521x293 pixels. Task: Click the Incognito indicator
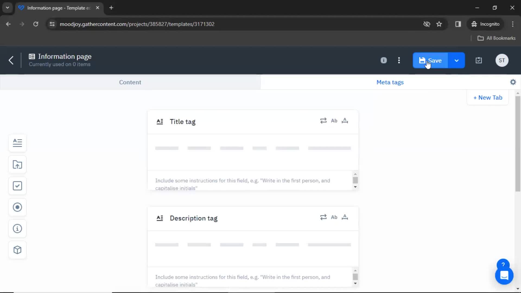tap(485, 24)
